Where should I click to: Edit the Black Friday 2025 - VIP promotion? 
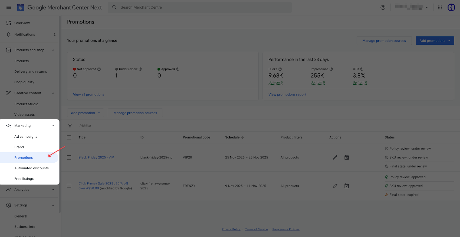[x=335, y=158]
